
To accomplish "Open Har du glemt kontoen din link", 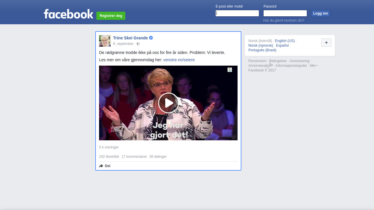I will tap(284, 20).
